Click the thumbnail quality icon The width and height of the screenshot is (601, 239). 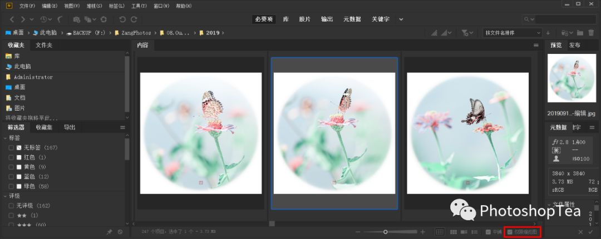tap(434, 33)
